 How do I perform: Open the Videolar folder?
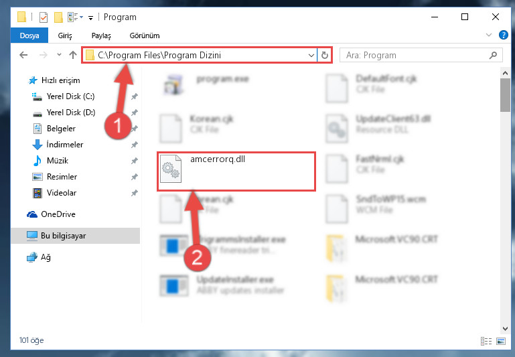tap(62, 193)
